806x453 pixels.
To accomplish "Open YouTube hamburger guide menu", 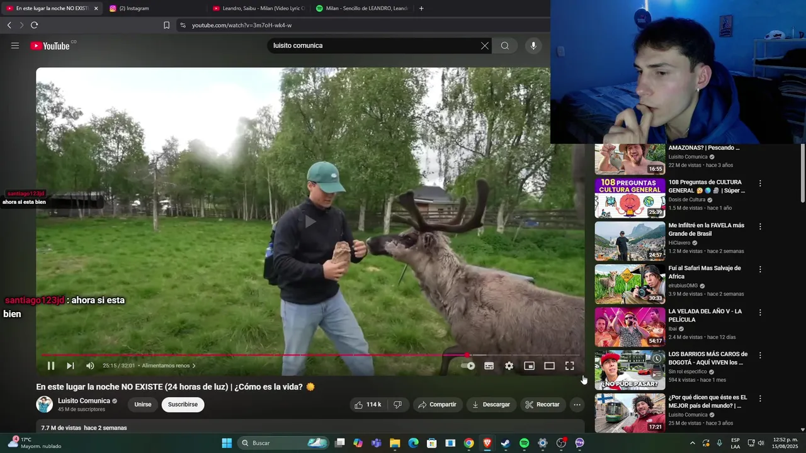I will pos(15,45).
